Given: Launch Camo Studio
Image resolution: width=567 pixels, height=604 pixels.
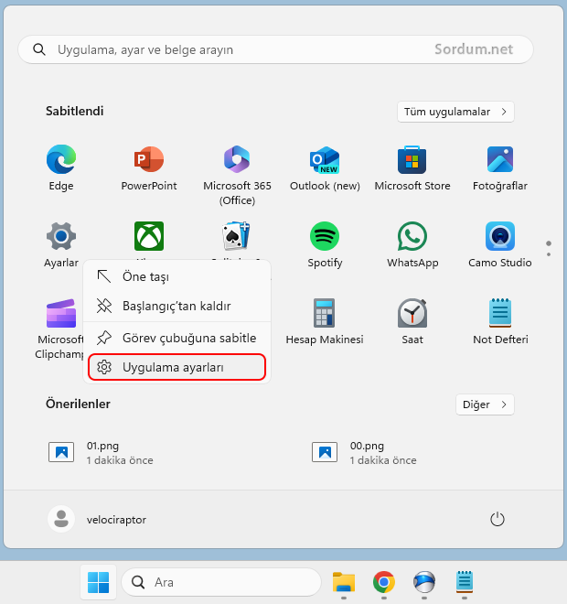Looking at the screenshot, I should [500, 244].
